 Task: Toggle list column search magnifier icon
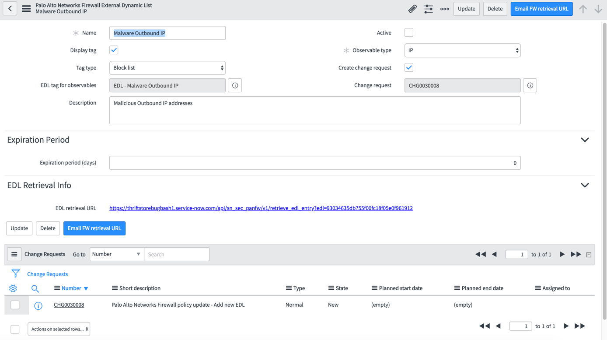[x=35, y=288]
